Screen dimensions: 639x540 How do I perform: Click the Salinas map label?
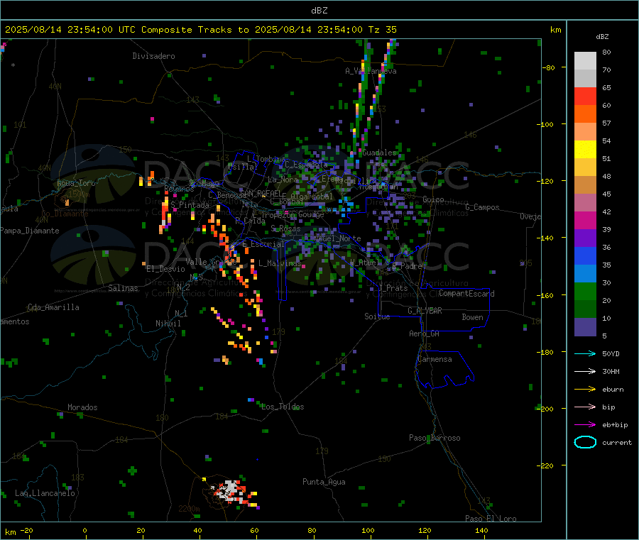click(123, 288)
